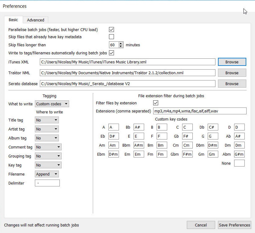Click the custom key code field for Am
Screen dimensions: 255x233
click(114, 145)
